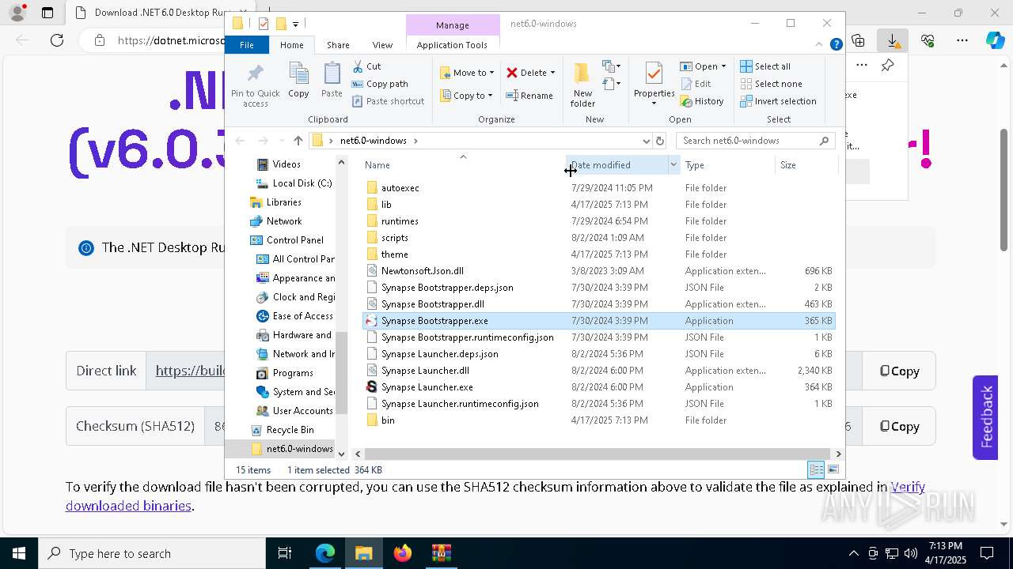Screen dimensions: 1013x569
Task: Click the Up one level arrow
Action: (x=298, y=141)
